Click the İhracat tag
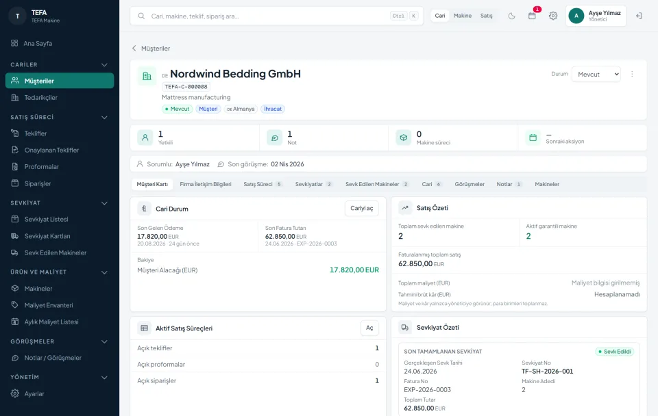Screen dimensions: 658x416 273,109
